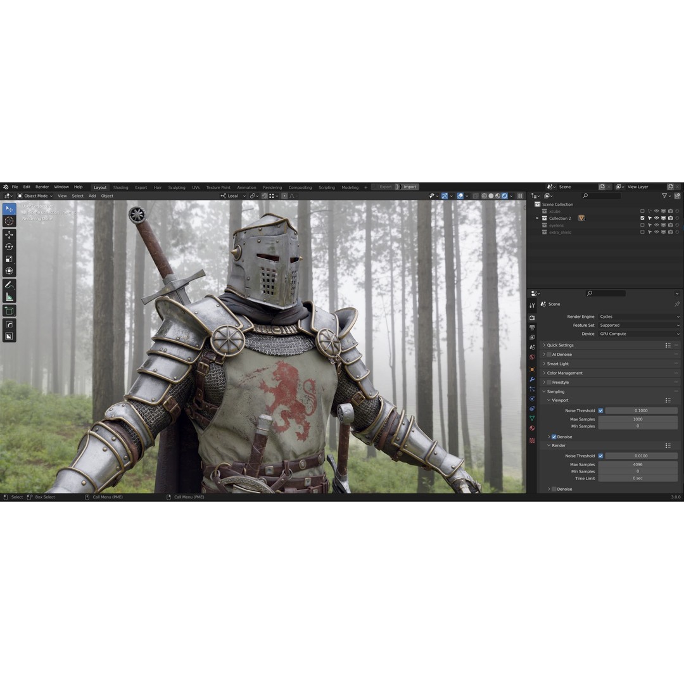Open the View Layer properties tab icon
The width and height of the screenshot is (684, 684).
point(532,337)
